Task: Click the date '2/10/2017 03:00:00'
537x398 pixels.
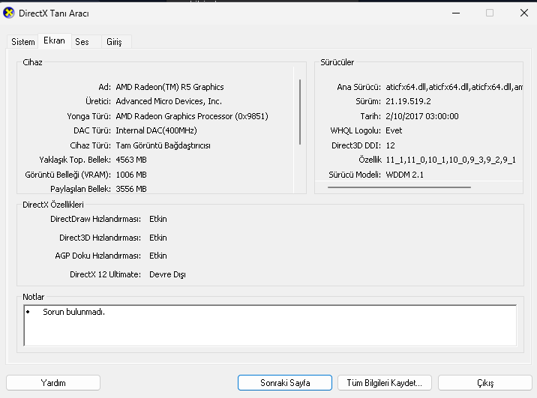Action: coord(422,116)
